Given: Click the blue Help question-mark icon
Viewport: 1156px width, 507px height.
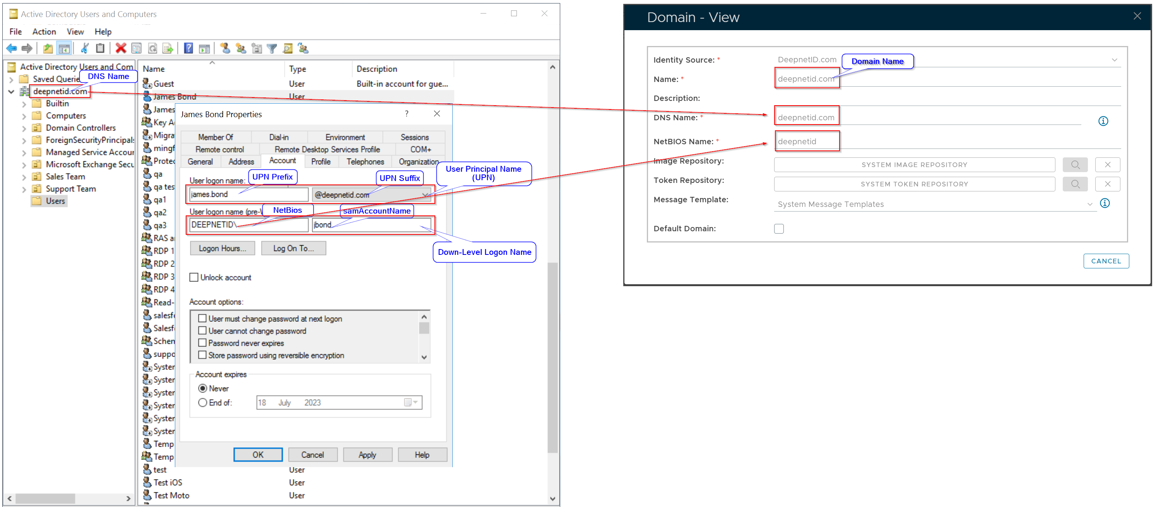Looking at the screenshot, I should pyautogui.click(x=188, y=48).
